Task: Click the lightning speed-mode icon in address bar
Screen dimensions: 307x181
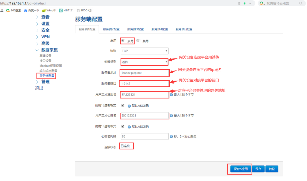Action: tap(245, 3)
